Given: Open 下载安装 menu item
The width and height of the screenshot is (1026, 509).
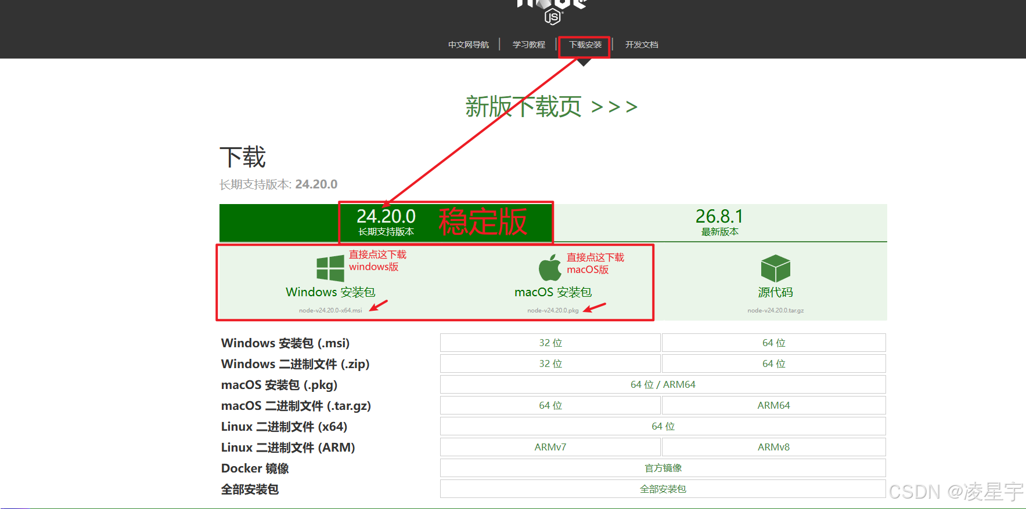Looking at the screenshot, I should point(585,45).
